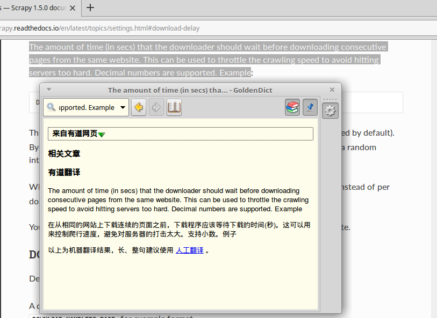Screen dimensions: 437x318
Task: Click the yellow back arrow in GoldenDict
Action: [x=139, y=107]
